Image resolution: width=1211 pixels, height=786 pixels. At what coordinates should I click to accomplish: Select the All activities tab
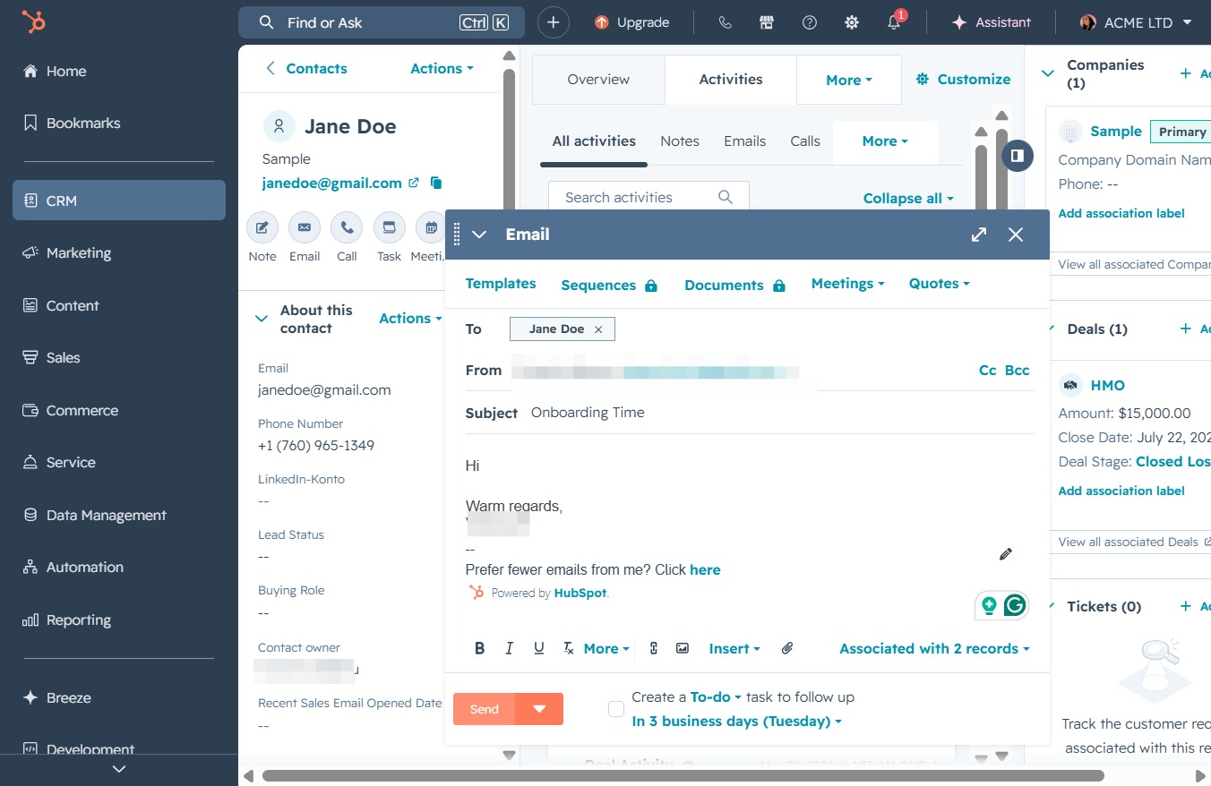coord(594,141)
